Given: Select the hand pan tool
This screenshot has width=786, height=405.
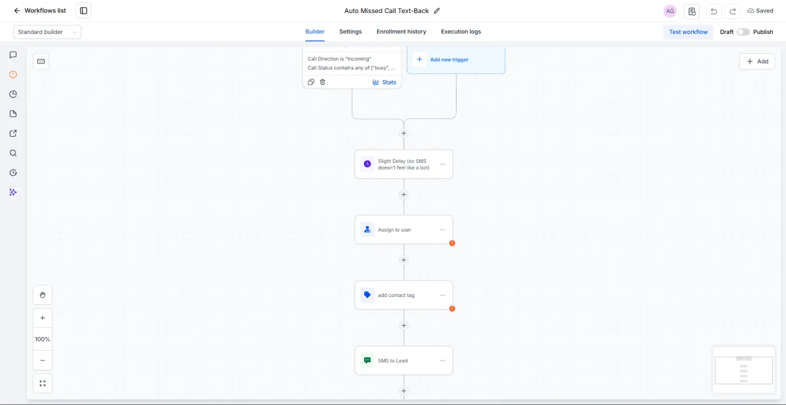Looking at the screenshot, I should pos(43,295).
